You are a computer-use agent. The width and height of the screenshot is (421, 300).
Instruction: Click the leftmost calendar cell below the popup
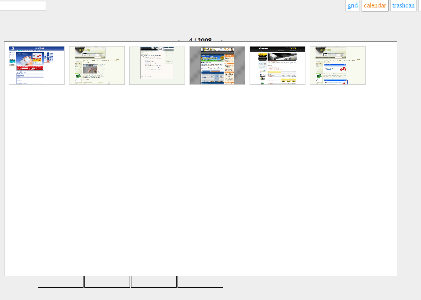point(61,282)
